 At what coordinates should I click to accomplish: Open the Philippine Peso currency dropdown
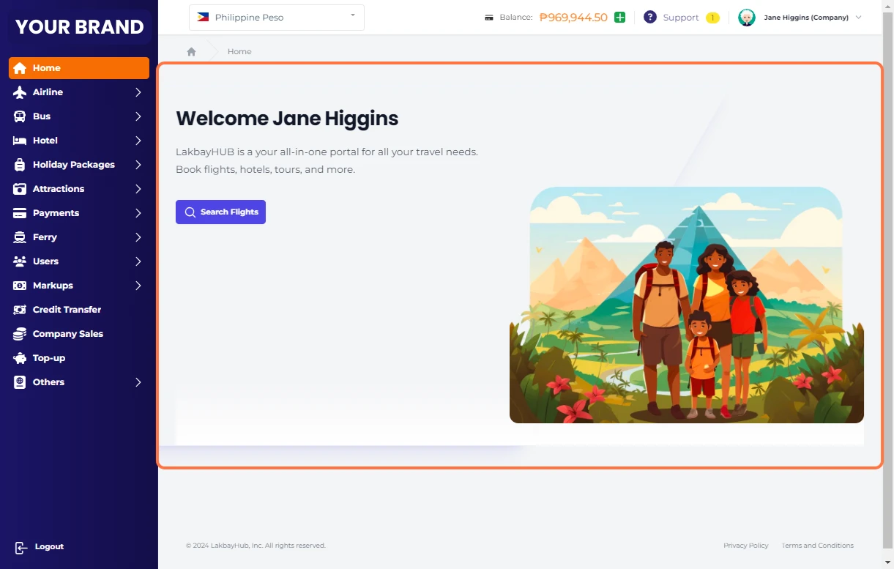[276, 18]
